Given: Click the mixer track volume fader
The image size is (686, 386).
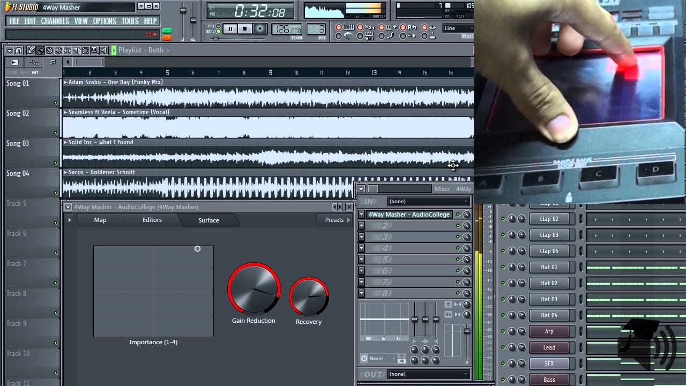Looking at the screenshot, I should pyautogui.click(x=467, y=332).
